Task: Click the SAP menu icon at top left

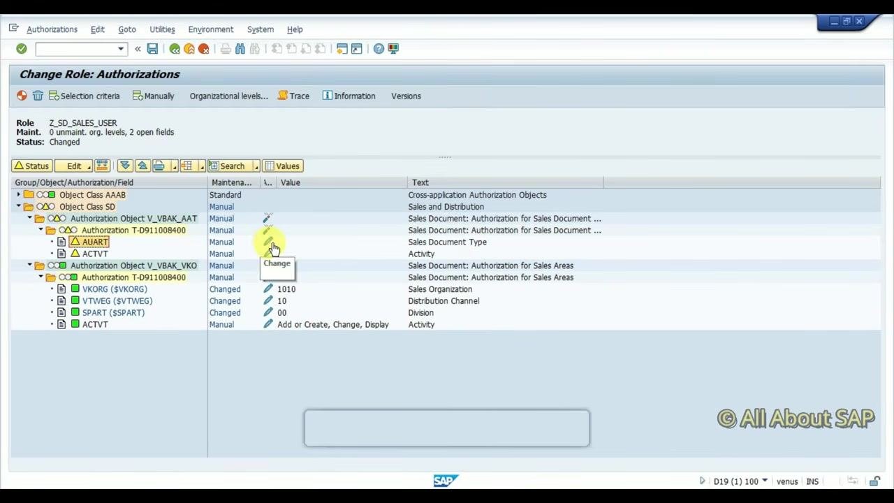Action: click(13, 29)
